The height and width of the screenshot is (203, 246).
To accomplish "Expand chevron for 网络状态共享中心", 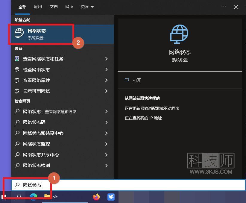I will (106, 155).
